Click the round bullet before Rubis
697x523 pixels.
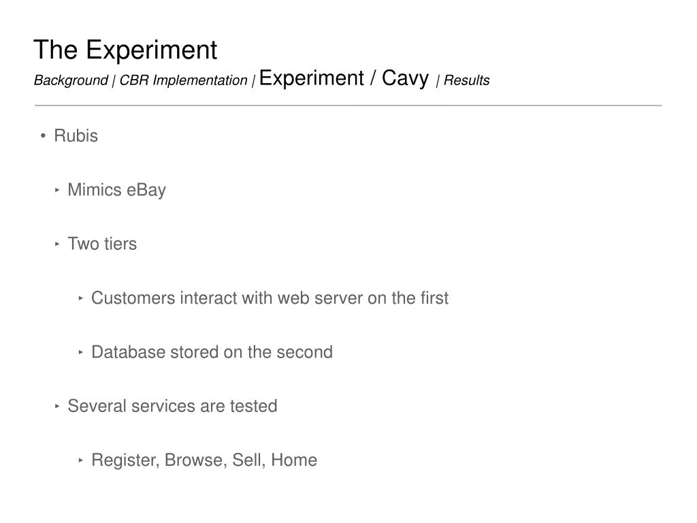pyautogui.click(x=43, y=136)
